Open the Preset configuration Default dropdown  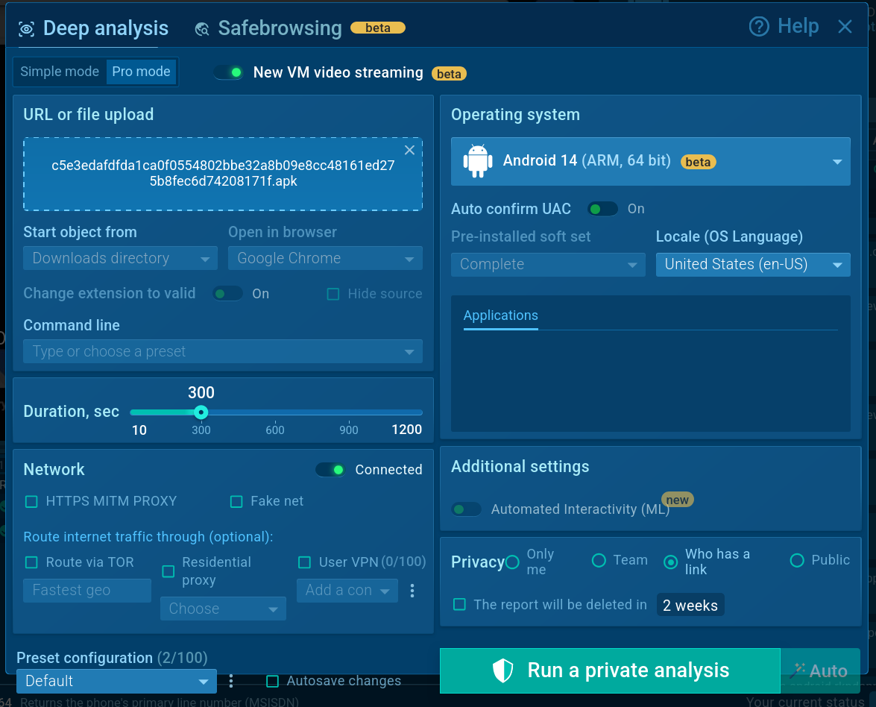tap(116, 681)
